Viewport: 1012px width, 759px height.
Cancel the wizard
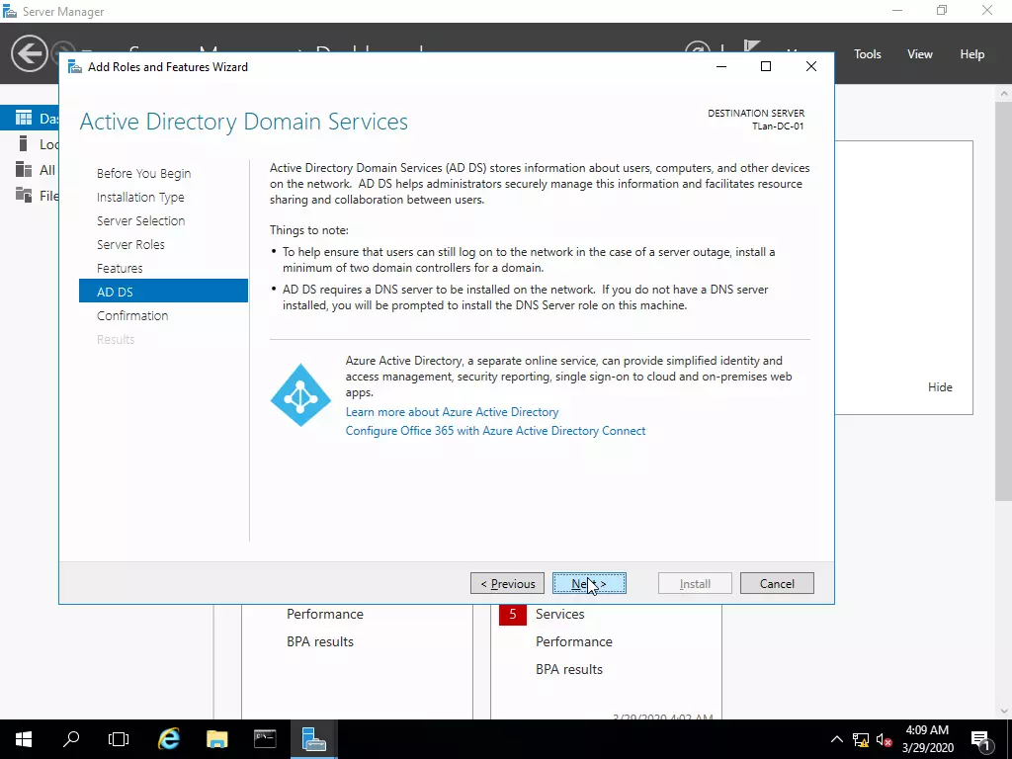(x=777, y=583)
